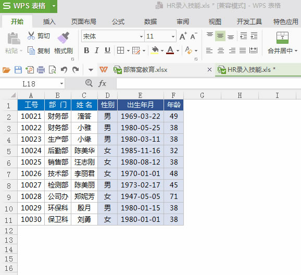Image resolution: width=301 pixels, height=275 pixels.
Task: Toggle Italic formatting
Action: pyautogui.click(x=97, y=51)
